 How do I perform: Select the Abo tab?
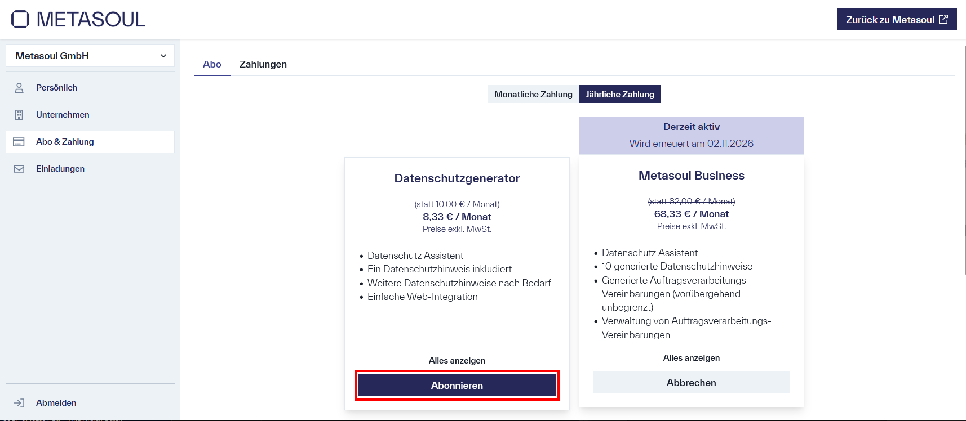point(212,64)
